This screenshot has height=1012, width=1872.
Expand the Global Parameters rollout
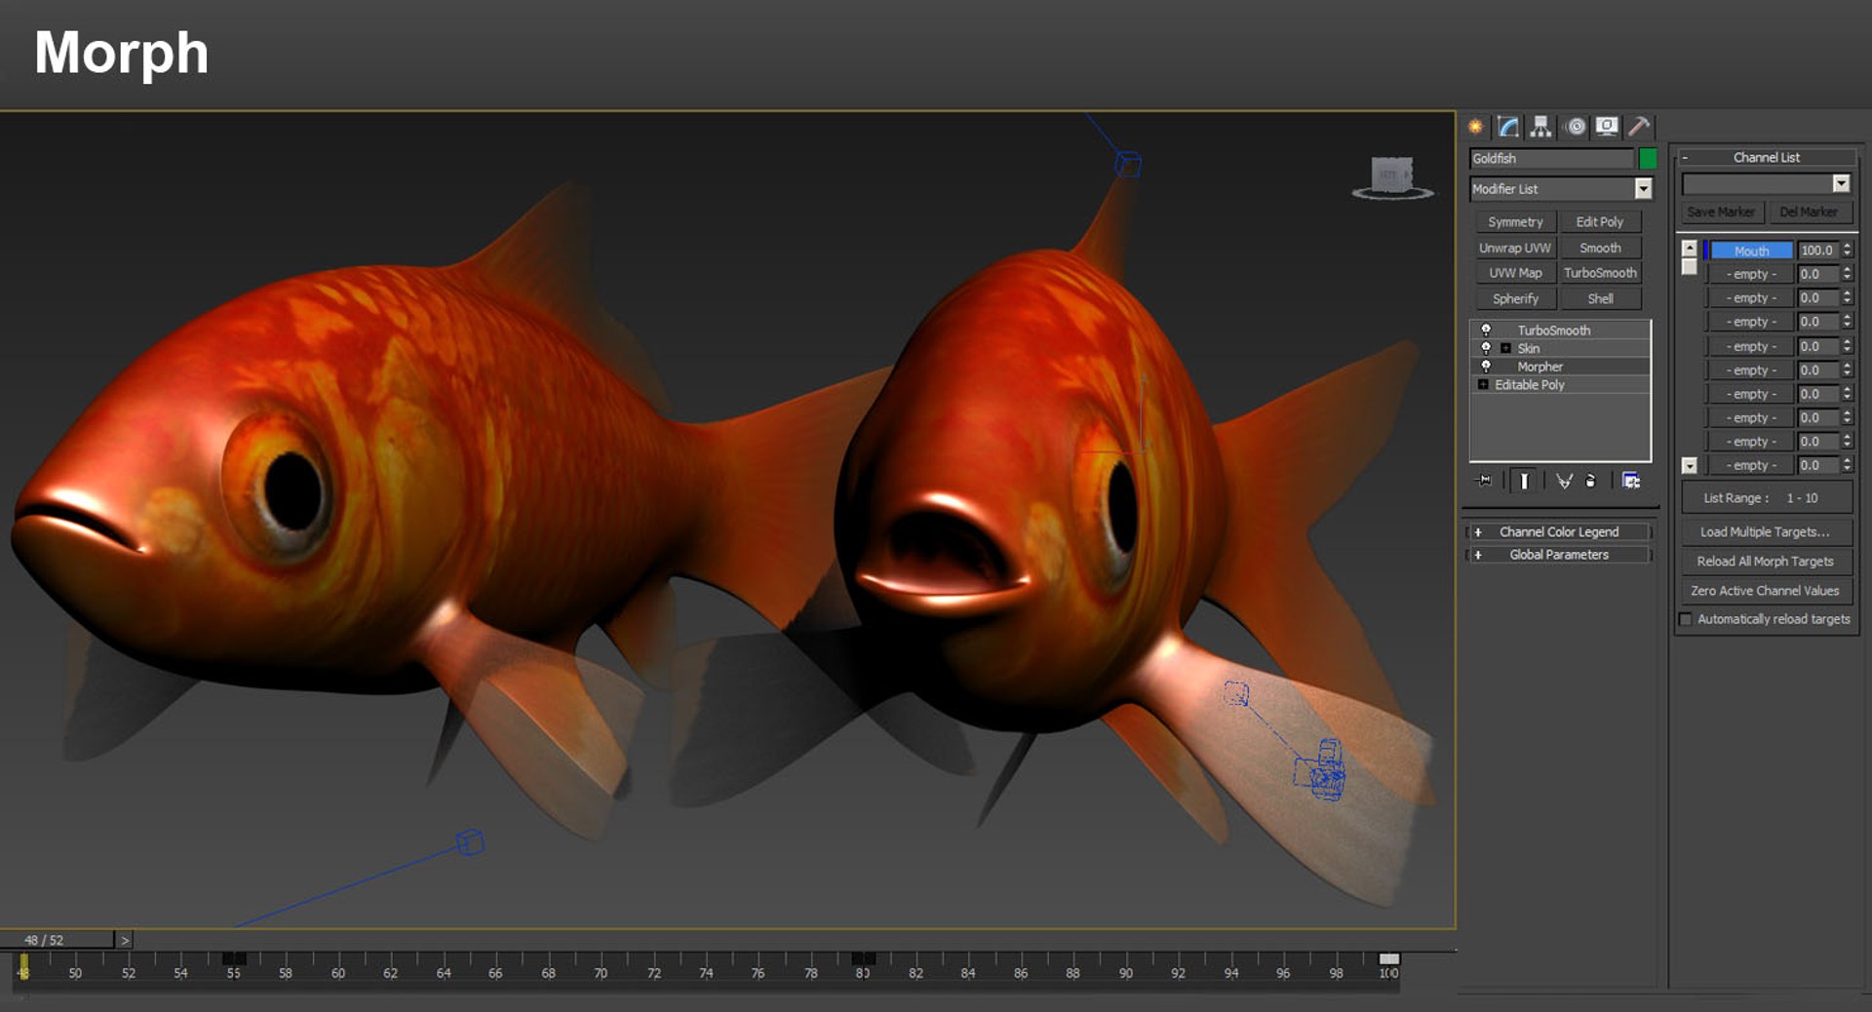[x=1559, y=555]
